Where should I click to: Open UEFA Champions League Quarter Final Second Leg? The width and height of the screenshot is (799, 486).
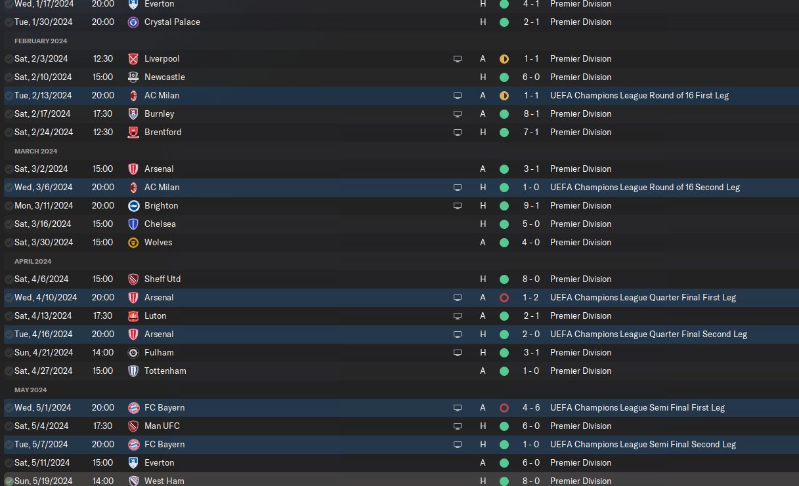(648, 334)
